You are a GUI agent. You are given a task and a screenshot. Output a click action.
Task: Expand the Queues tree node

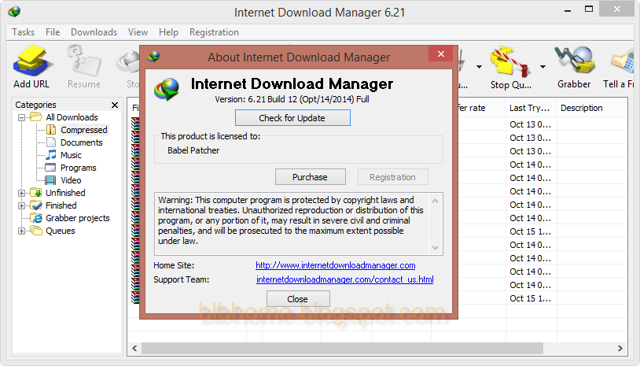pyautogui.click(x=22, y=231)
